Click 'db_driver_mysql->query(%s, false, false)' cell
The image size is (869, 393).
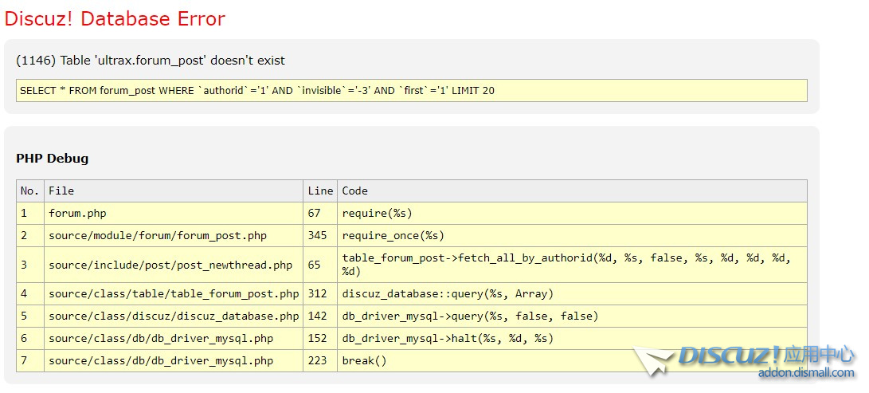[572, 316]
